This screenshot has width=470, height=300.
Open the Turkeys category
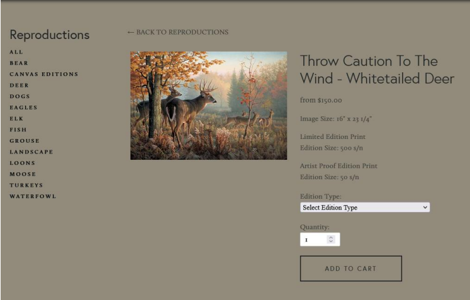(26, 185)
